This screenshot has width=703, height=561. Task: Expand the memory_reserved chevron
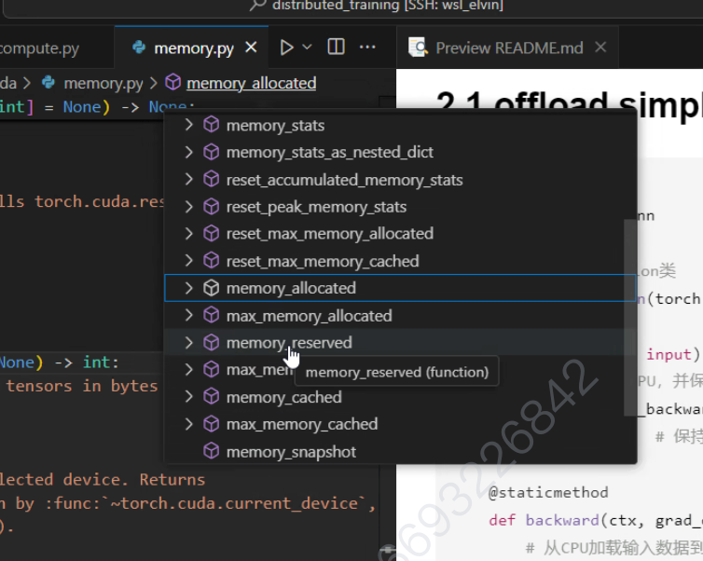point(189,343)
